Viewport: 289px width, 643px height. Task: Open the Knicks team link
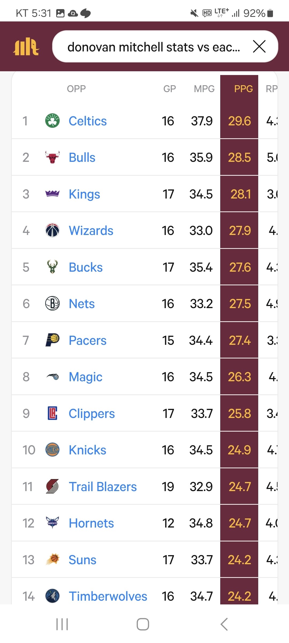pos(87,450)
